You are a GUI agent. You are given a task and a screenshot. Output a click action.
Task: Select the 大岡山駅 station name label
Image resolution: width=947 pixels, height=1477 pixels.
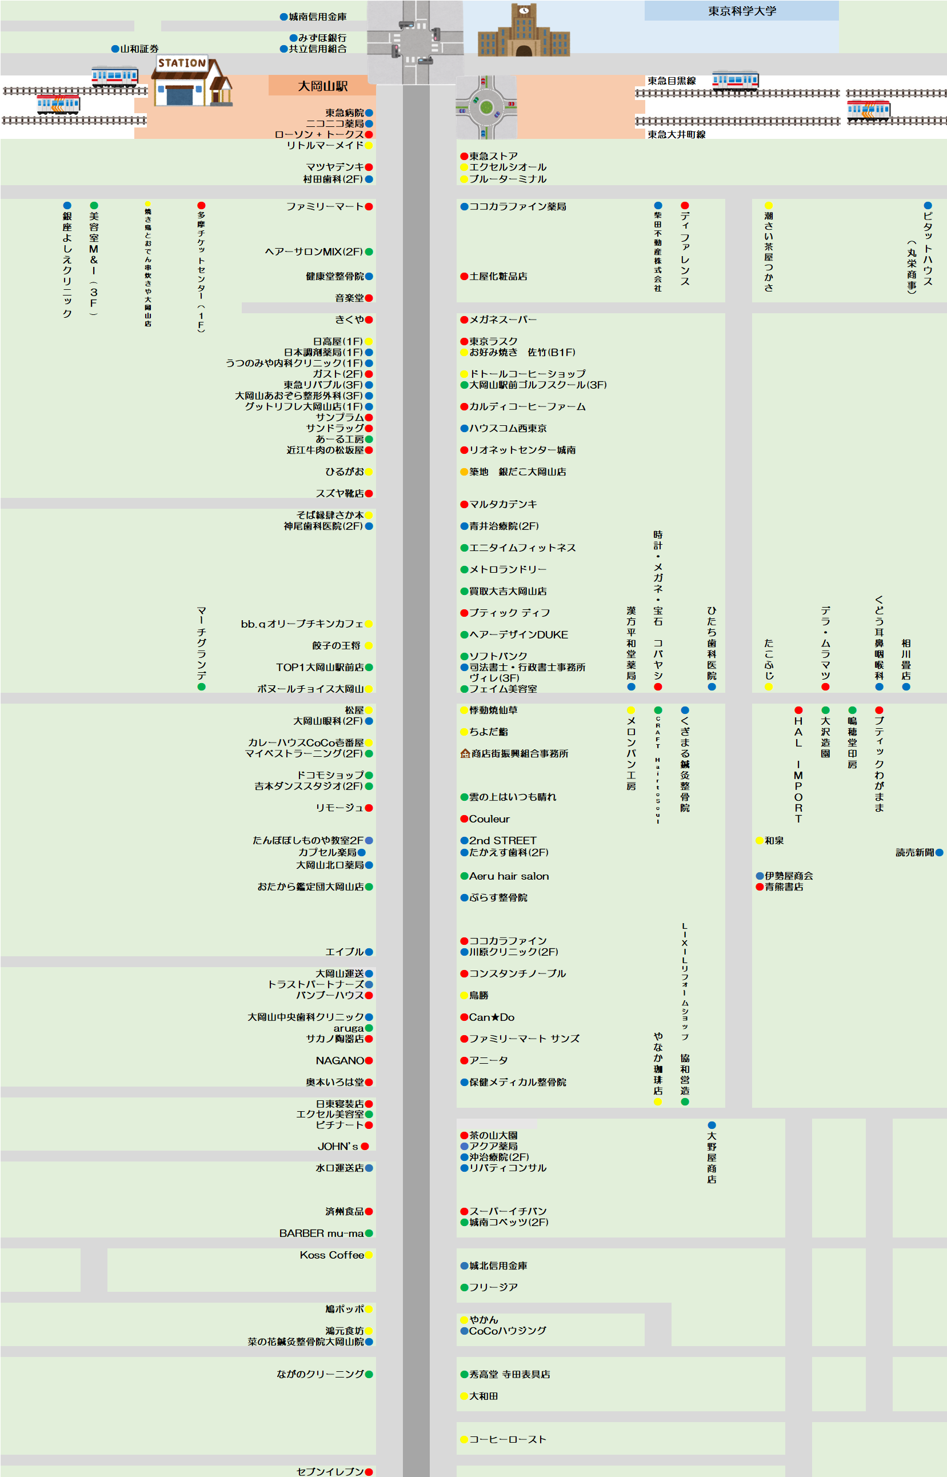coord(322,86)
